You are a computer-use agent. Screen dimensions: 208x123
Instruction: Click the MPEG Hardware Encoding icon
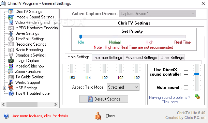pos(11,28)
